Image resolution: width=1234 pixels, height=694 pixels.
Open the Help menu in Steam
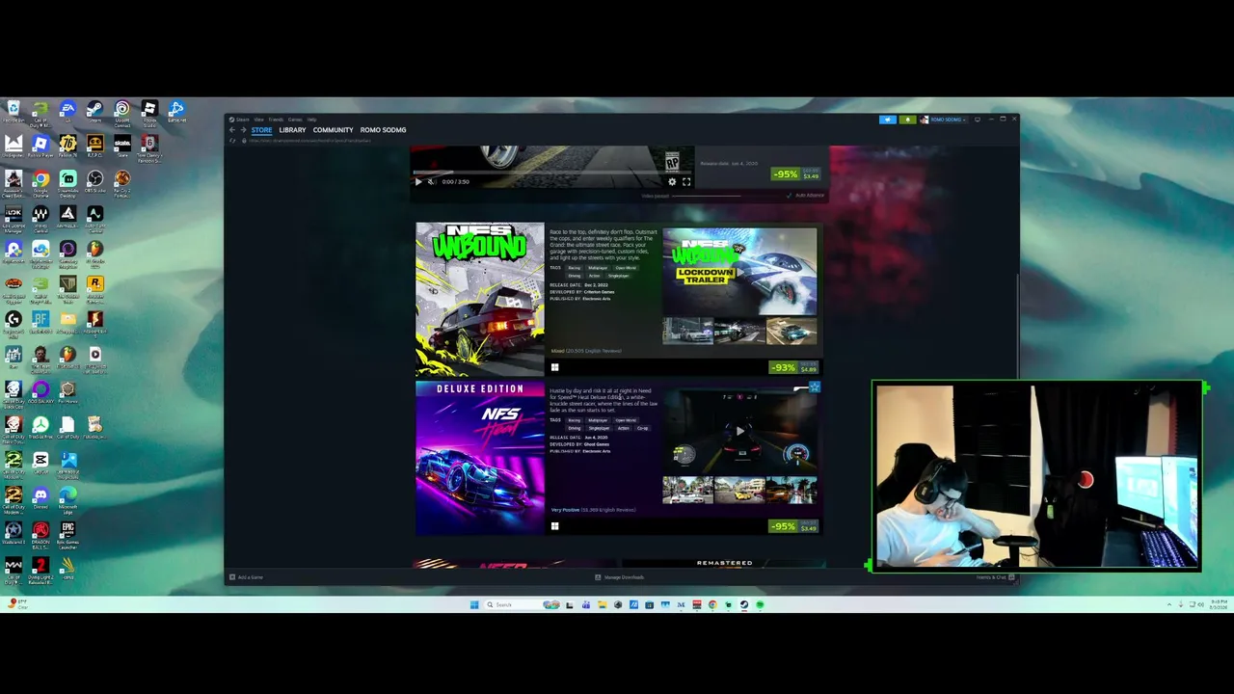click(x=311, y=120)
